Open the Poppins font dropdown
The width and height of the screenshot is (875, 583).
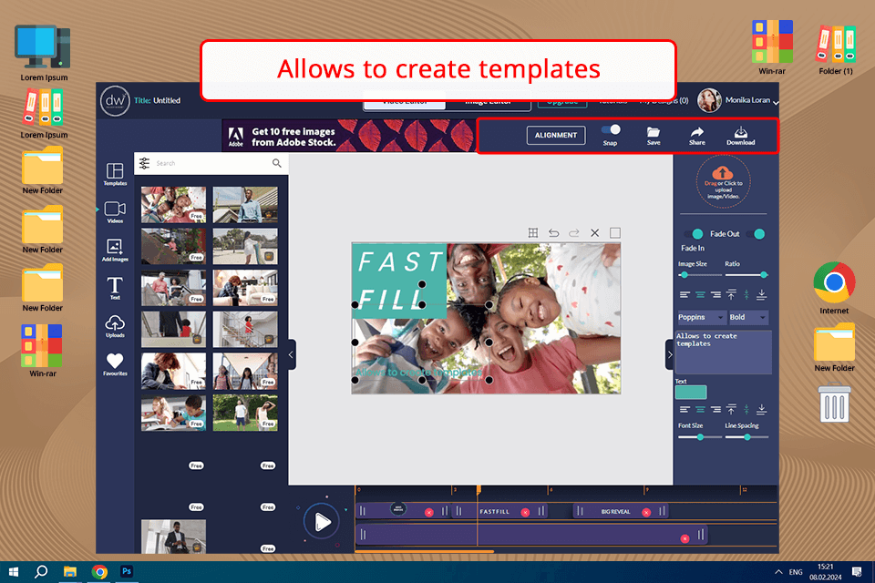[702, 317]
